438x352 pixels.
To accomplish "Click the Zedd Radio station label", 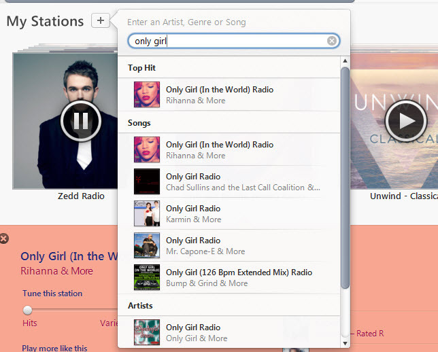I will (x=81, y=196).
